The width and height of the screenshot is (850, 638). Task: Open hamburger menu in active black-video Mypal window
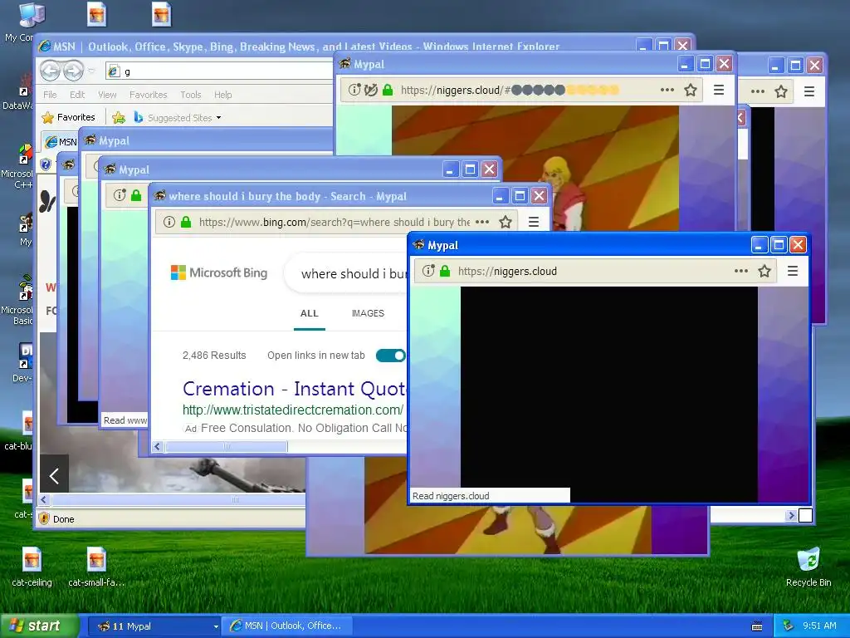pyautogui.click(x=793, y=271)
